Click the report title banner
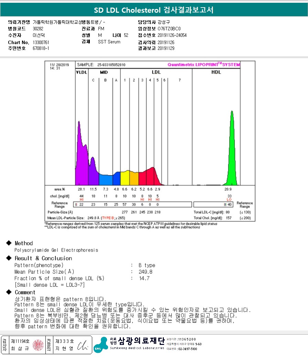This screenshot has width=308, height=358. [x=154, y=10]
